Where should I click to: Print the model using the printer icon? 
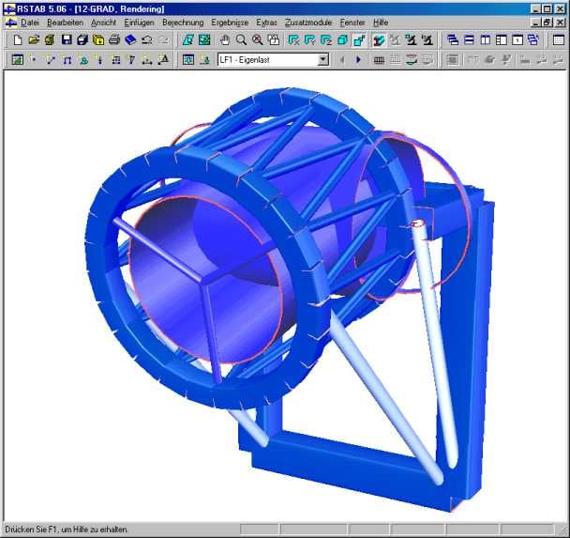(x=114, y=39)
